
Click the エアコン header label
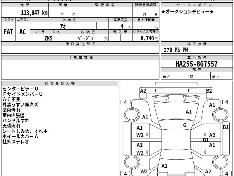pos(23,20)
